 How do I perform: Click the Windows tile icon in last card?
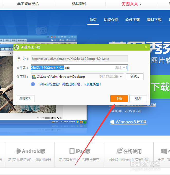164,151
